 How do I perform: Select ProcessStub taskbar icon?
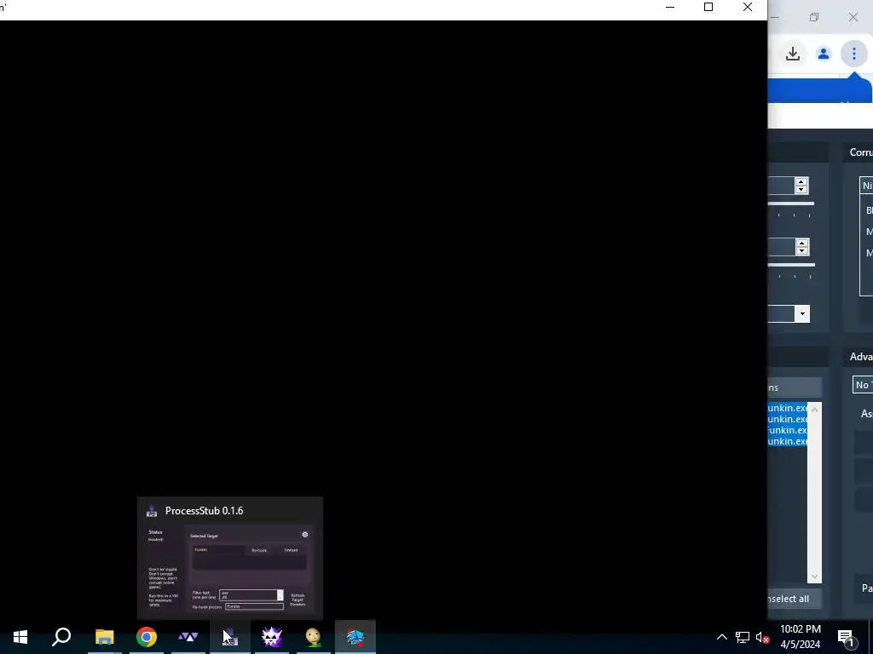pos(230,637)
